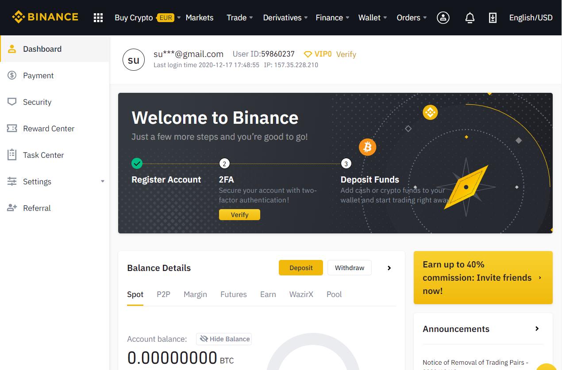Open Task Center in the sidebar
The height and width of the screenshot is (370, 562).
click(54, 155)
